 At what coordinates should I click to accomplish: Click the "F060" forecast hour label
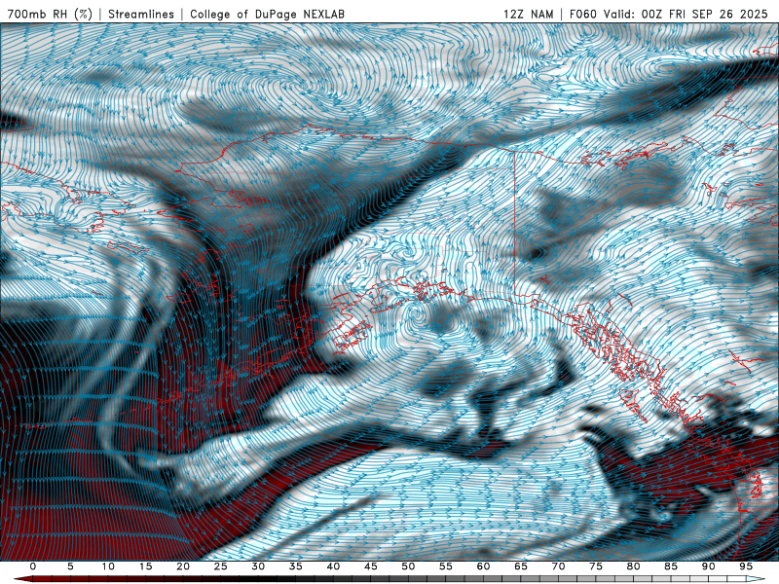coord(583,14)
